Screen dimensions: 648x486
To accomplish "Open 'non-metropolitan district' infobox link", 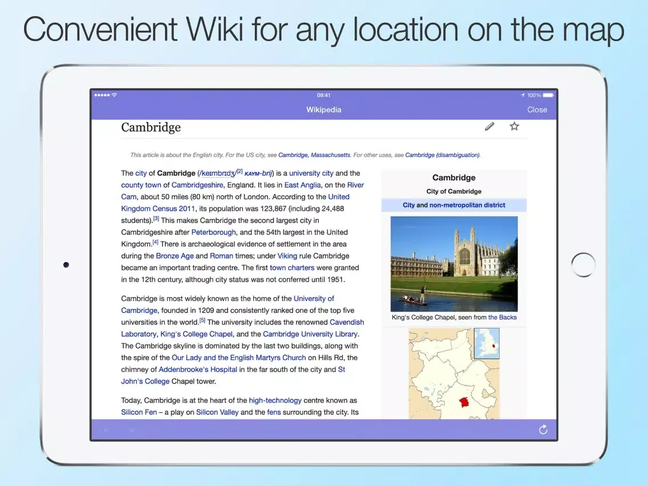I will pyautogui.click(x=467, y=205).
